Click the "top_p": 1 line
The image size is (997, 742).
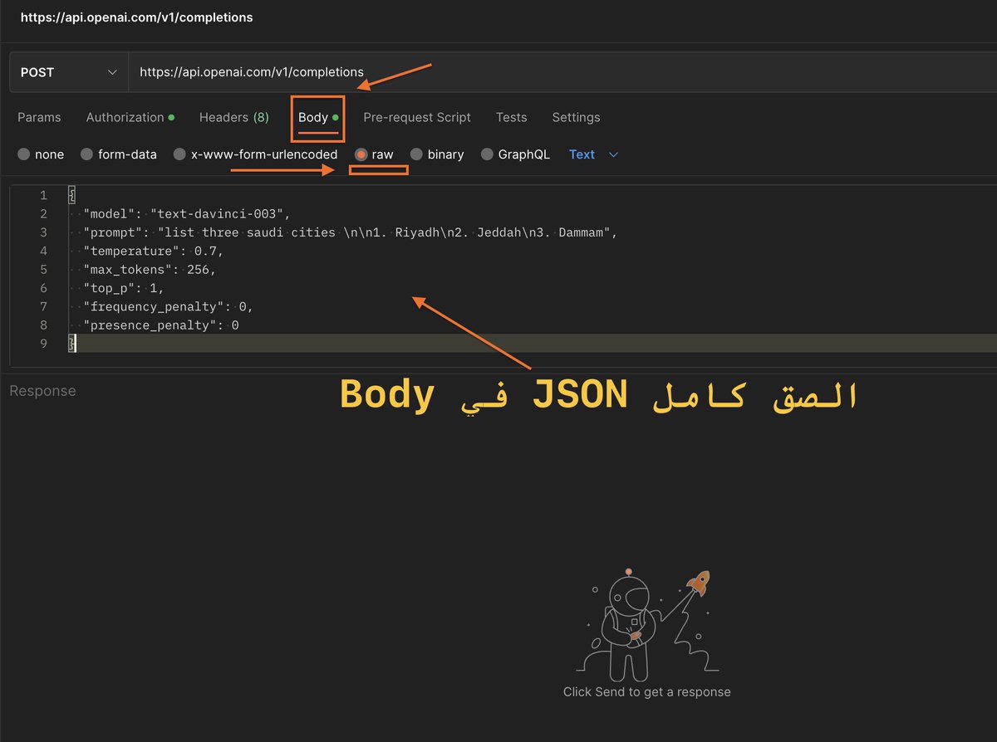123,288
